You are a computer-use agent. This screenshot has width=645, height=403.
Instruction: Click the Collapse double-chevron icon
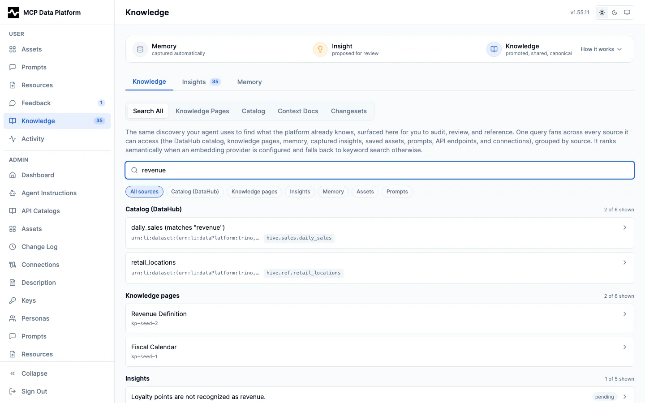13,373
